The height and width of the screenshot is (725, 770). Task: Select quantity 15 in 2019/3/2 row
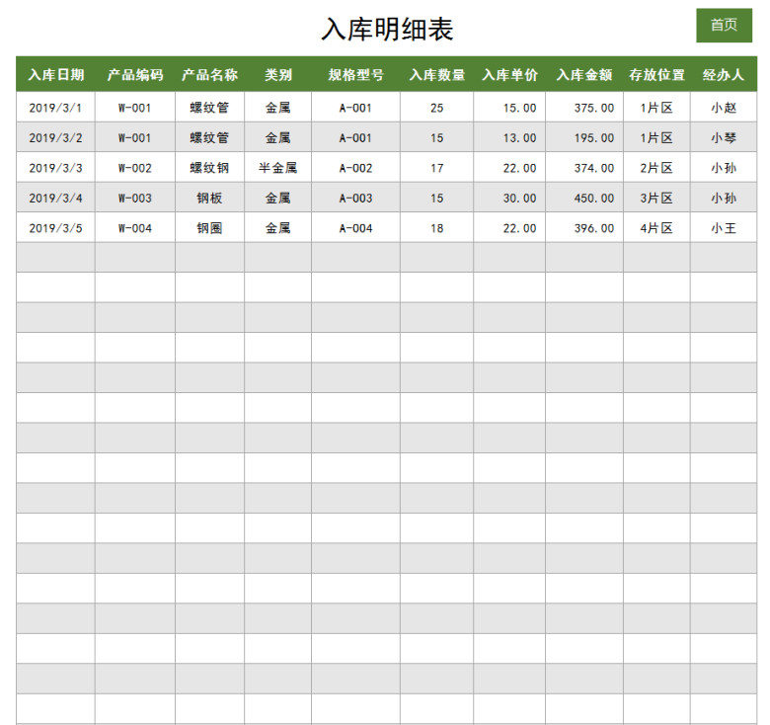point(436,137)
